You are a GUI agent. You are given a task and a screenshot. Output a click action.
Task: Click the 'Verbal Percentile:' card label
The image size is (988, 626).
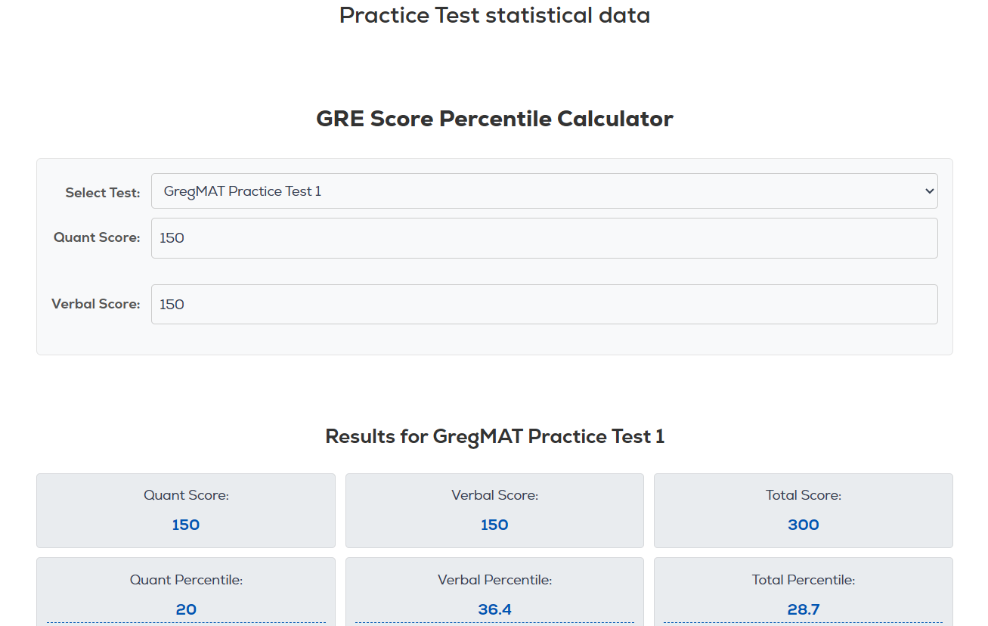coord(494,580)
